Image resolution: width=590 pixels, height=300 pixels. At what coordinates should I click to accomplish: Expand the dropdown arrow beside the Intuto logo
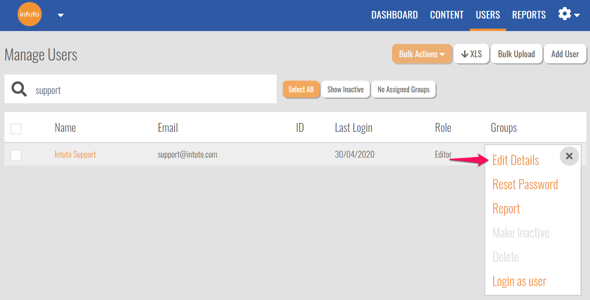(x=60, y=15)
